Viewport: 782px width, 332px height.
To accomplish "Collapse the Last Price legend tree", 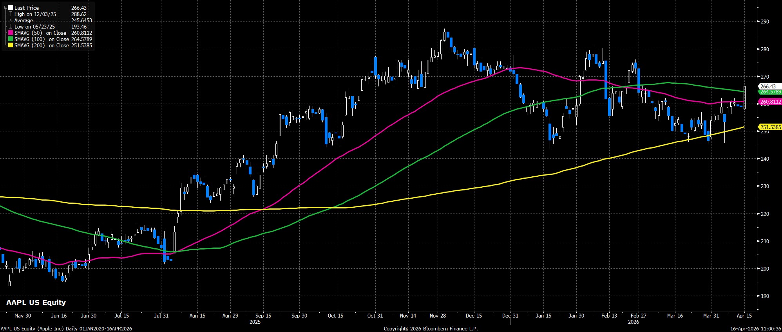I will pos(5,7).
